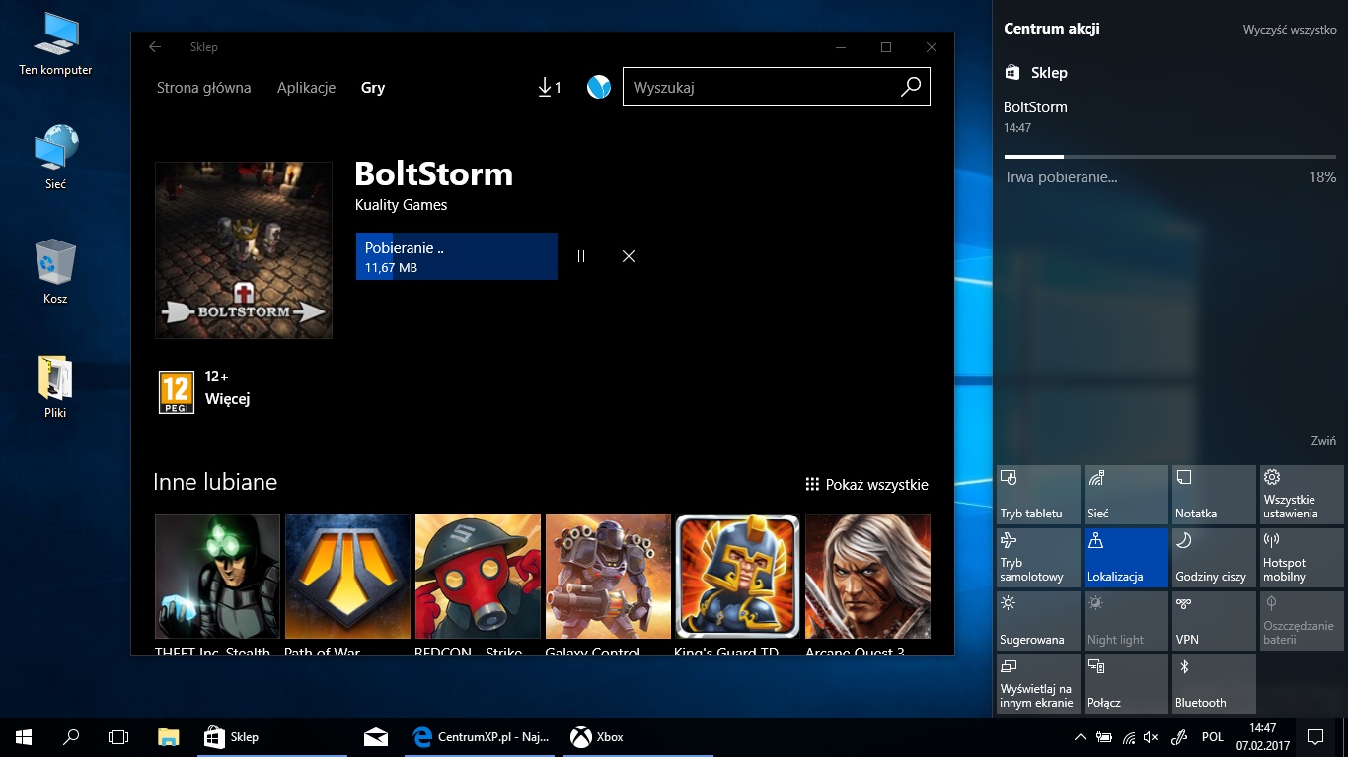1348x757 pixels.
Task: Click Sklep taskbar button
Action: point(272,737)
